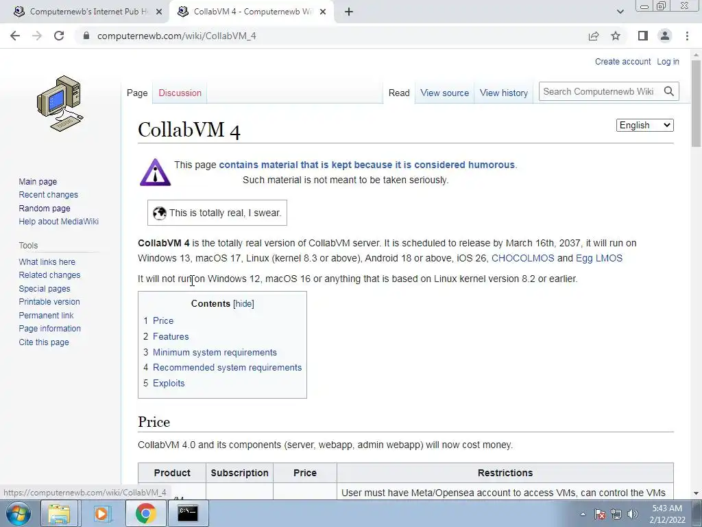Go back using browser back arrow
Viewport: 702px width, 527px height.
click(x=15, y=36)
